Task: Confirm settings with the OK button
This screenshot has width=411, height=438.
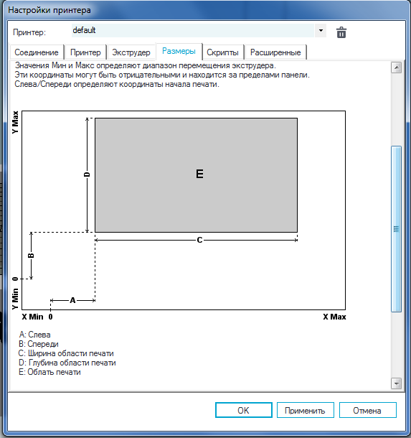Action: click(x=244, y=410)
